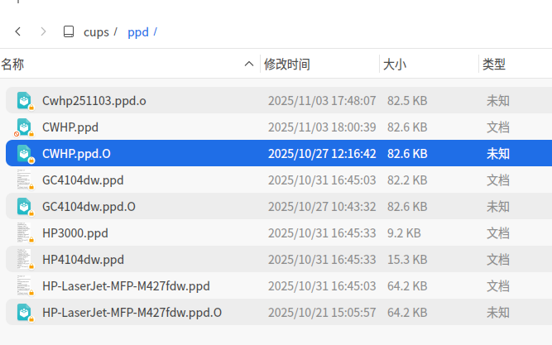
Task: Sort by 类型 column header
Action: (x=494, y=65)
